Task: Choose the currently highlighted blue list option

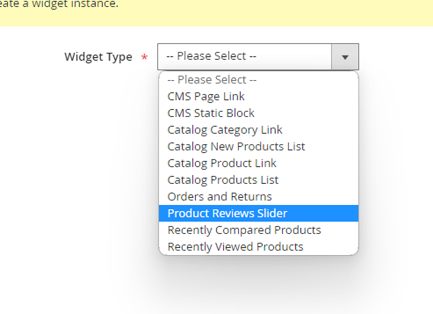Action: pyautogui.click(x=227, y=213)
